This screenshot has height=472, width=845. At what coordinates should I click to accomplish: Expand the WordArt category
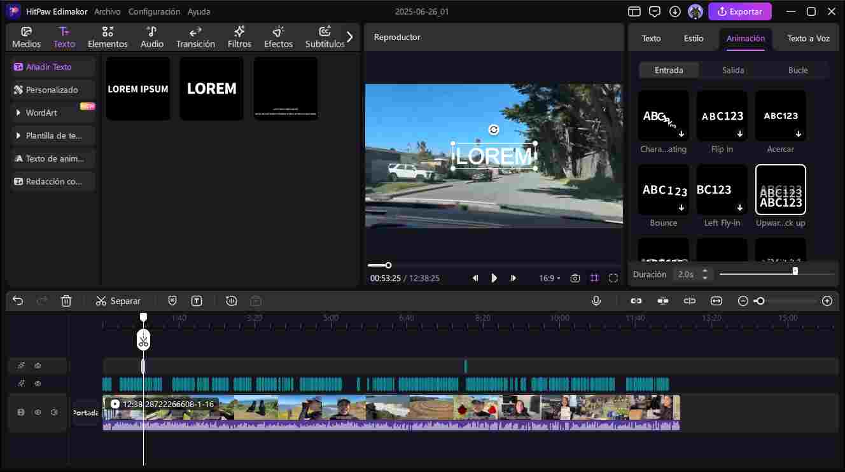53,113
